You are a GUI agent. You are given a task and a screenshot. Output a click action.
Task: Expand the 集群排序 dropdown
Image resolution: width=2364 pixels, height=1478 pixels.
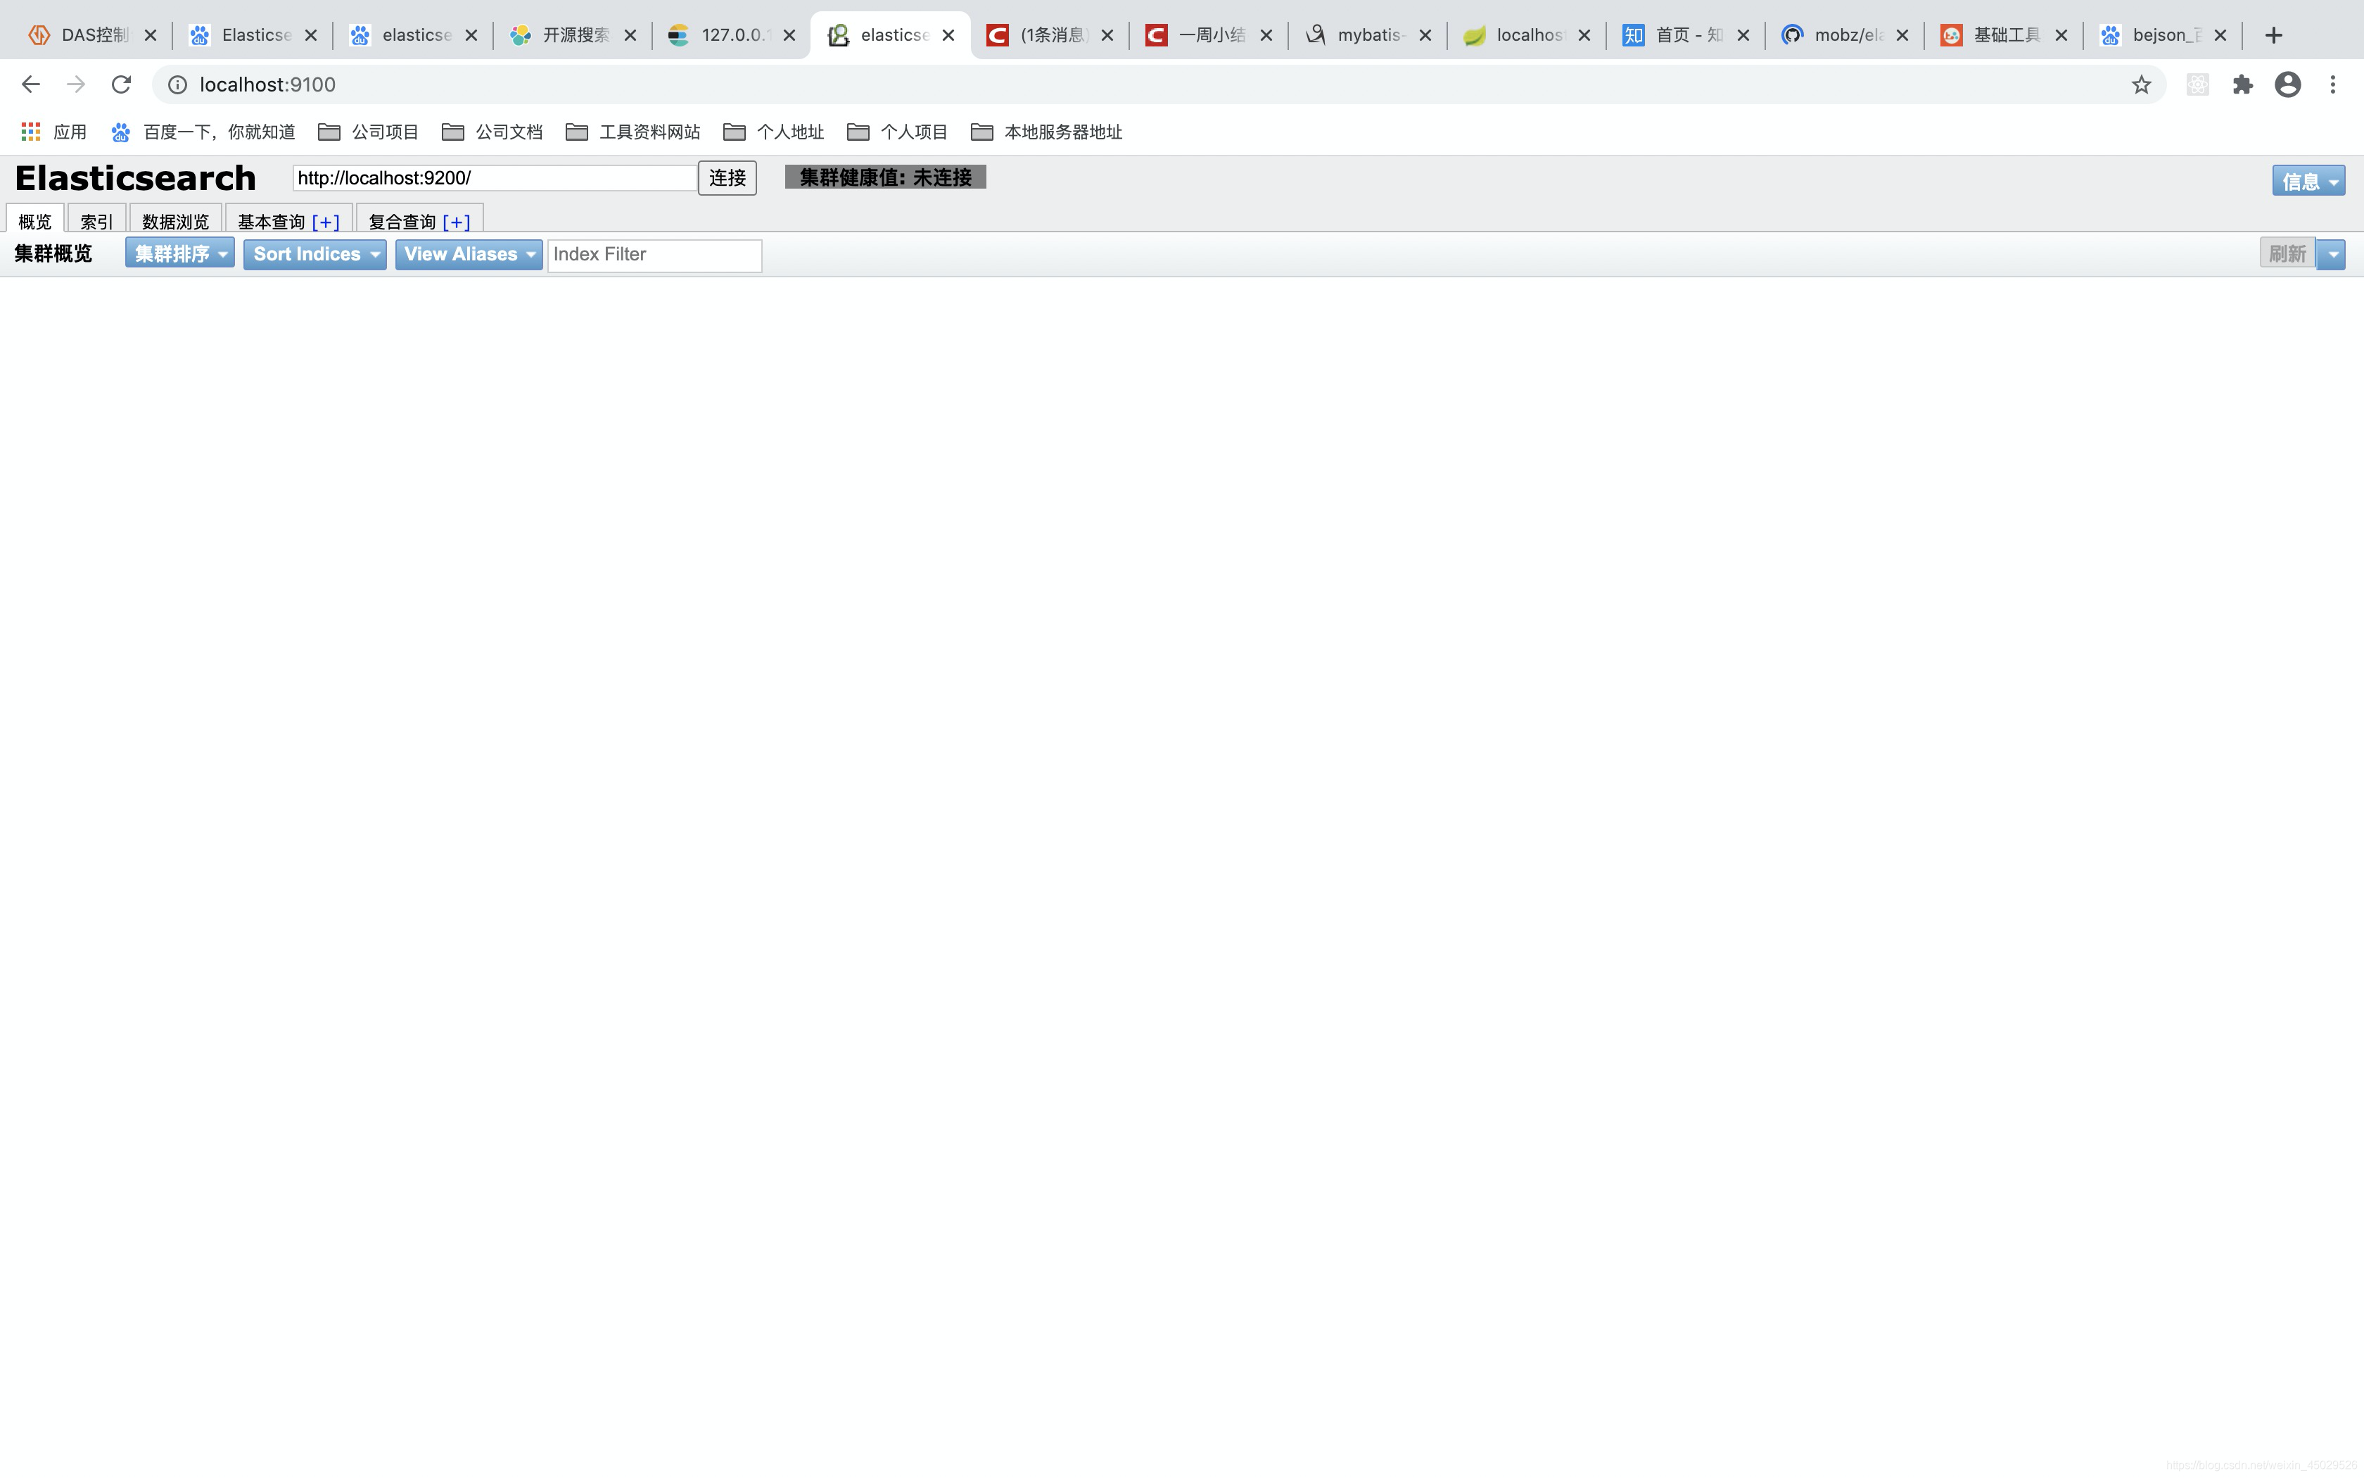[x=179, y=254]
